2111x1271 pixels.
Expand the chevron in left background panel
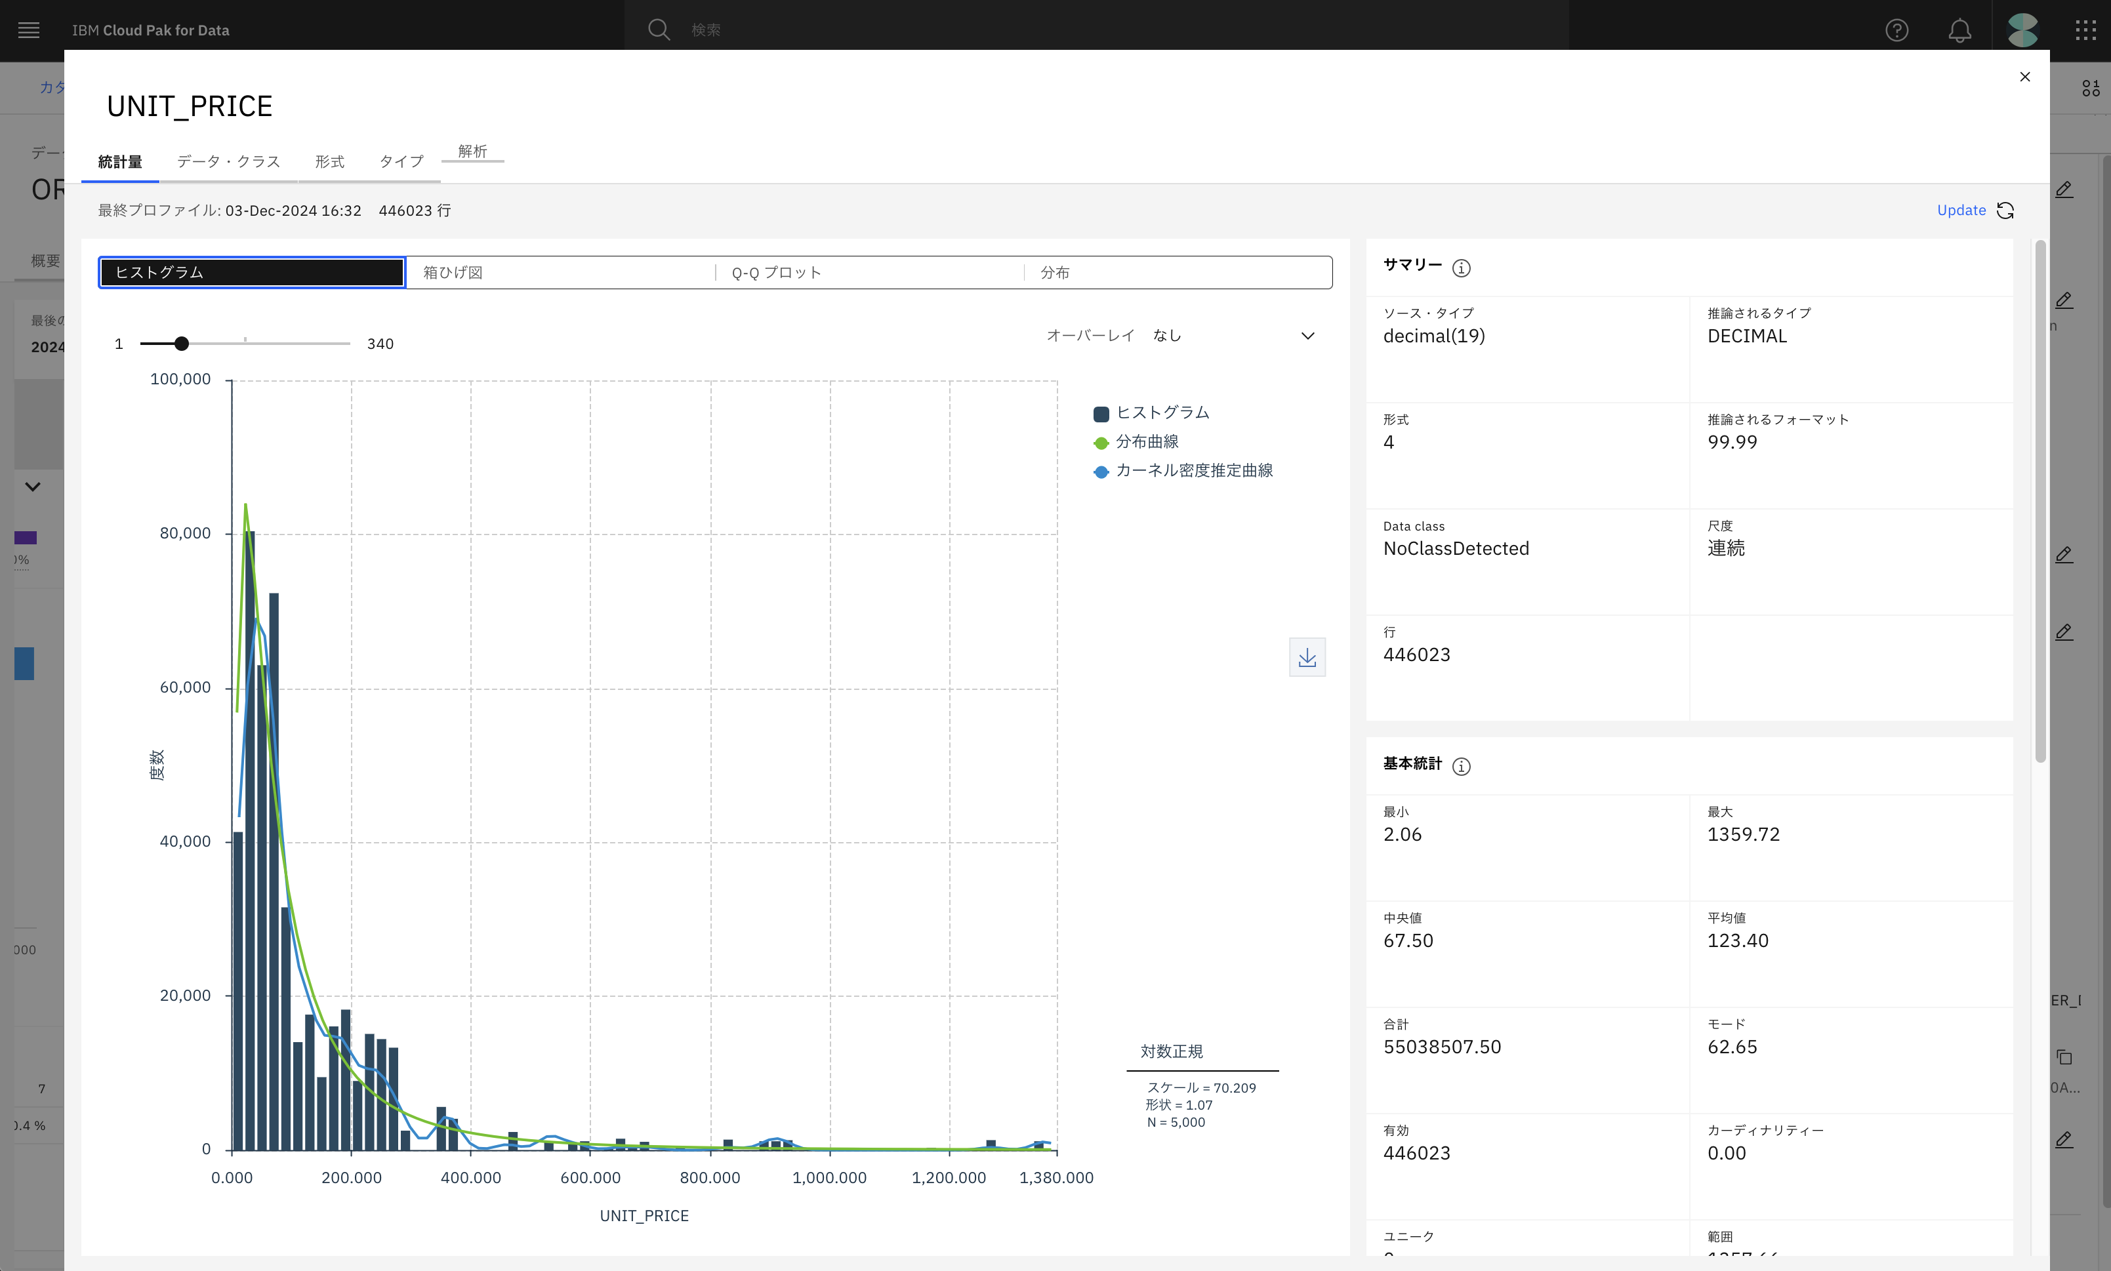(x=33, y=487)
